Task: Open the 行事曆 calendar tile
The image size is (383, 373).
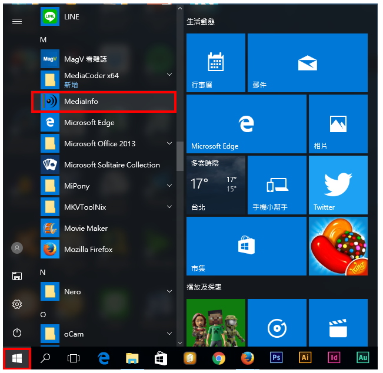Action: (216, 63)
